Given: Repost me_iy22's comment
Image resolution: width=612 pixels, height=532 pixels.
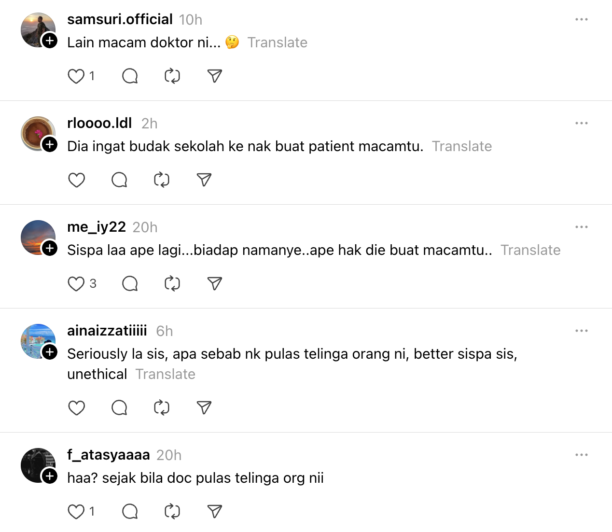Looking at the screenshot, I should pos(172,284).
